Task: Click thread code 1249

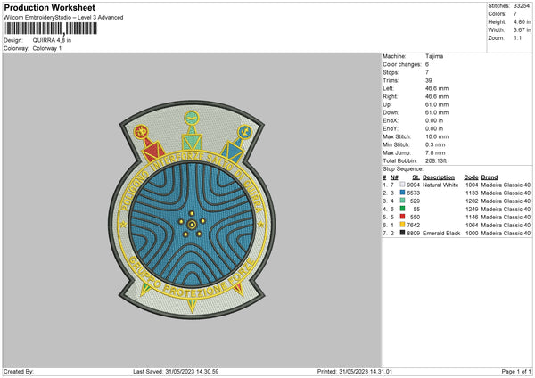Action: pyautogui.click(x=472, y=210)
